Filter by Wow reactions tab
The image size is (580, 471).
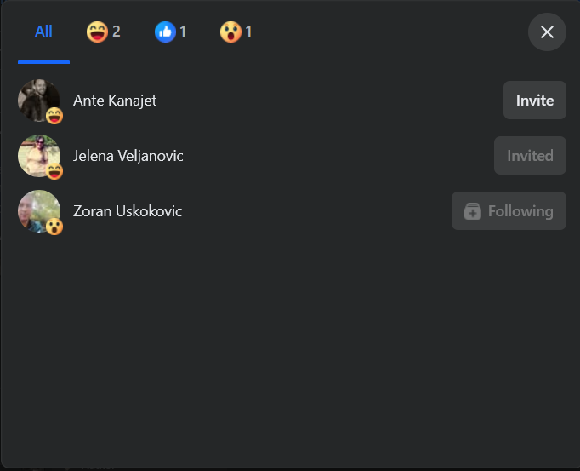[236, 32]
